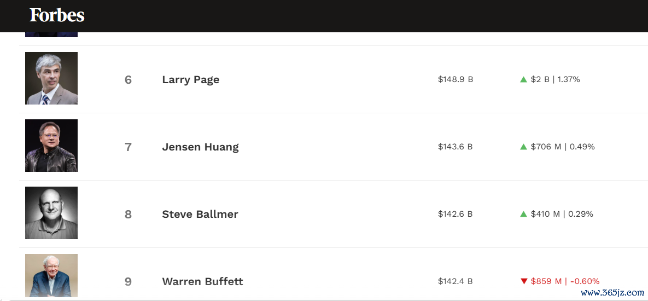Open the Jensen Huang name link
This screenshot has width=648, height=301.
point(201,147)
